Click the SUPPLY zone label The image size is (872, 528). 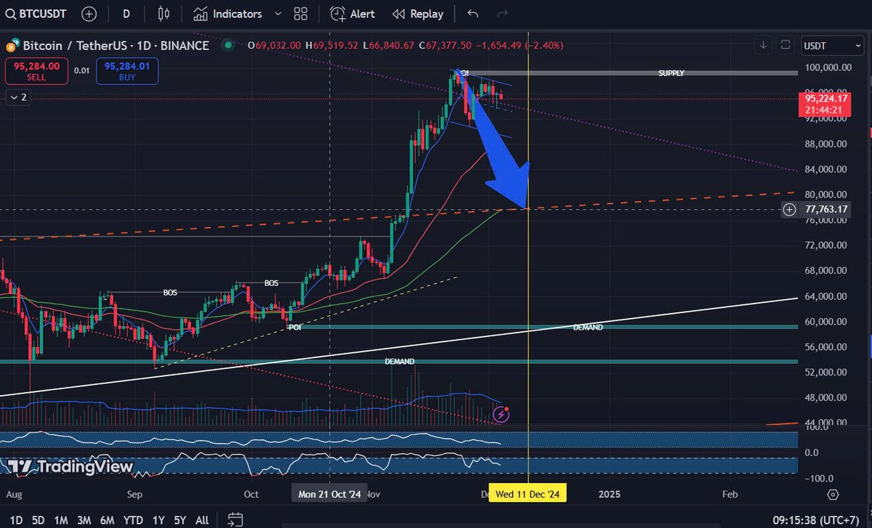pos(671,73)
